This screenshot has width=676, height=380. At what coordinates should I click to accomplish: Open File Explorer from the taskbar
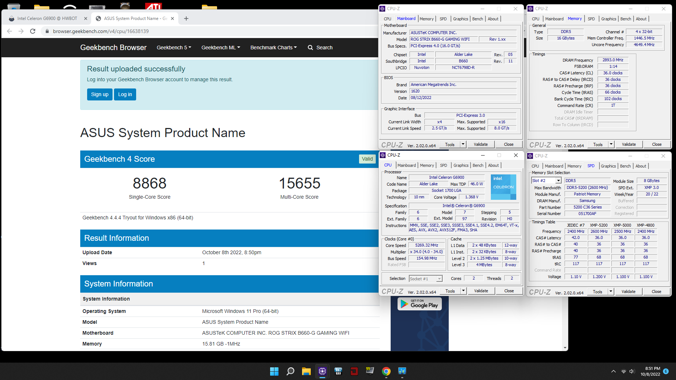coord(306,371)
